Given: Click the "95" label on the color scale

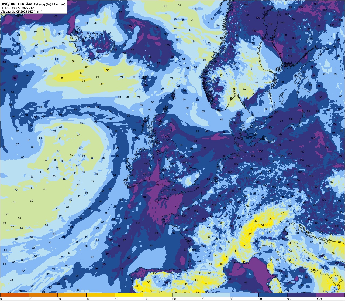Looking at the screenshot, I should [289, 299].
